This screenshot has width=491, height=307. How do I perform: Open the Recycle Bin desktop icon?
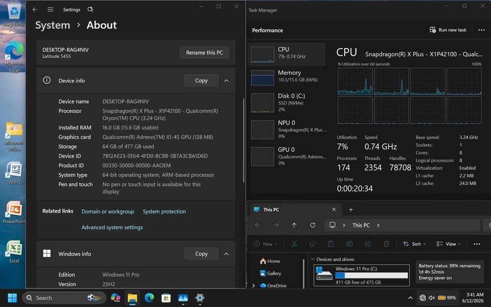14,15
